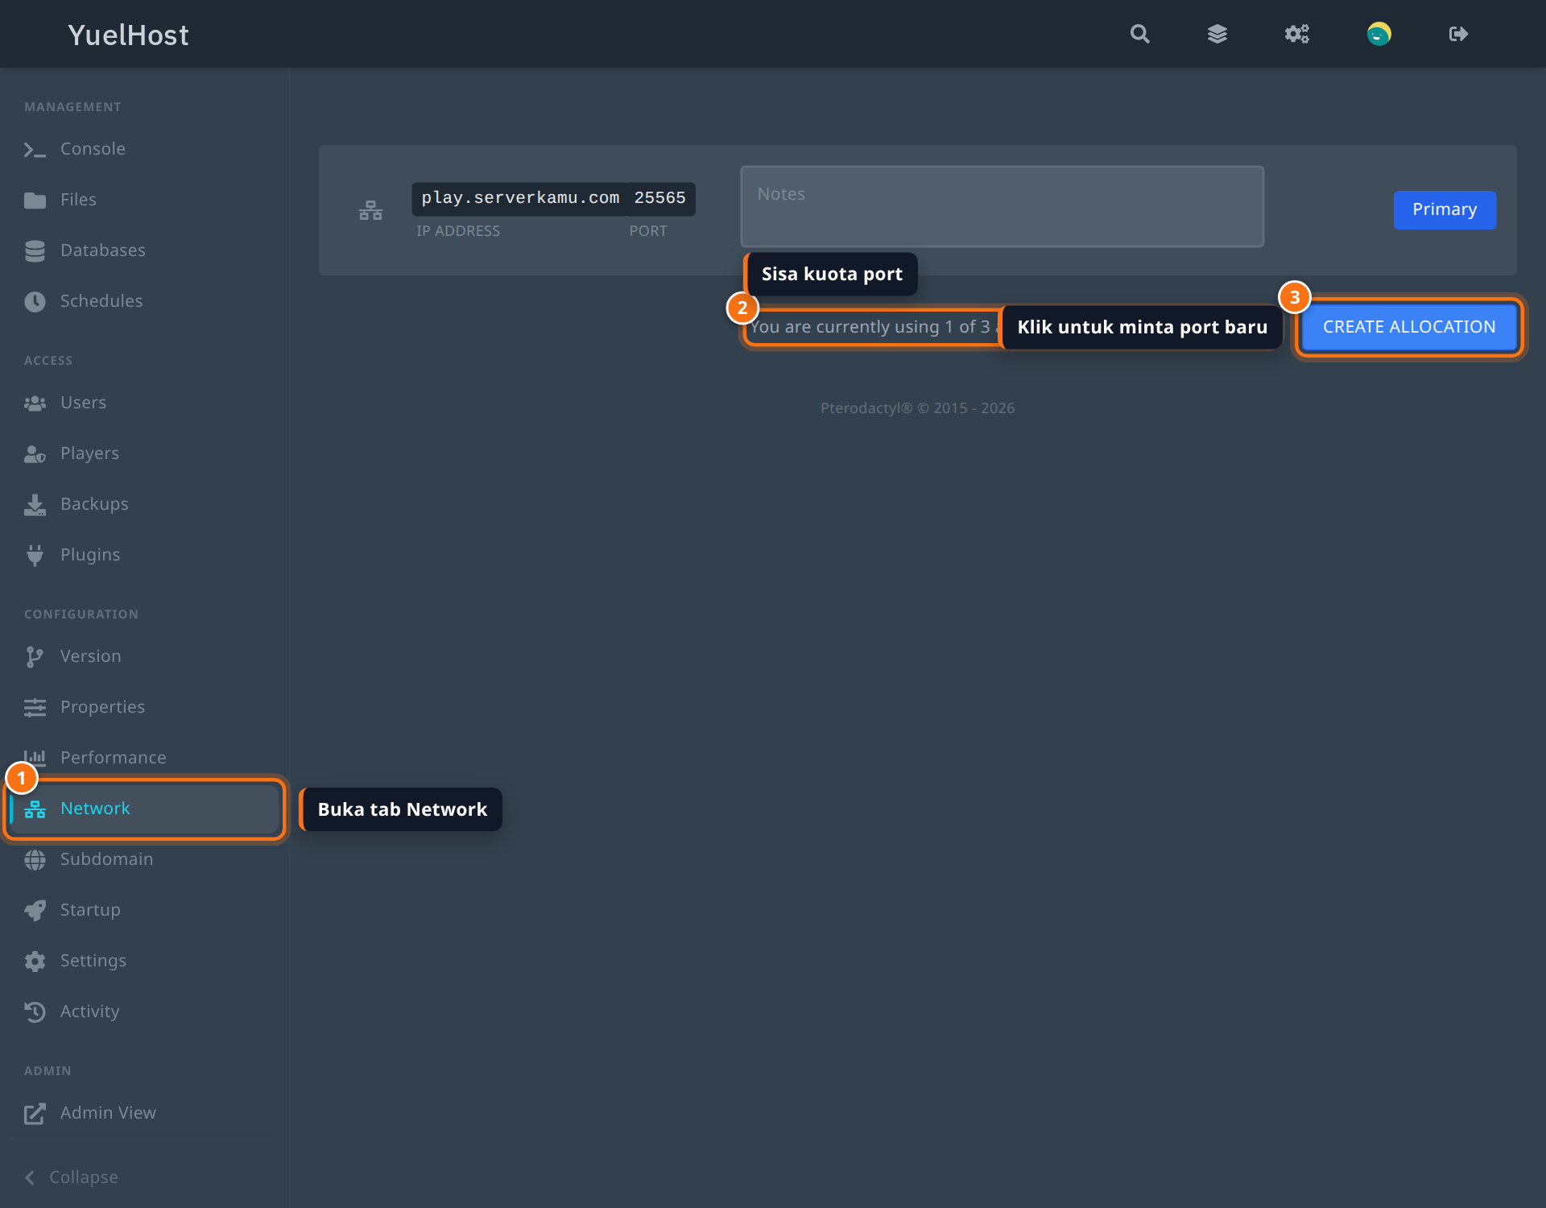Click the Startup rocket icon
The image size is (1546, 1208).
[x=35, y=911]
